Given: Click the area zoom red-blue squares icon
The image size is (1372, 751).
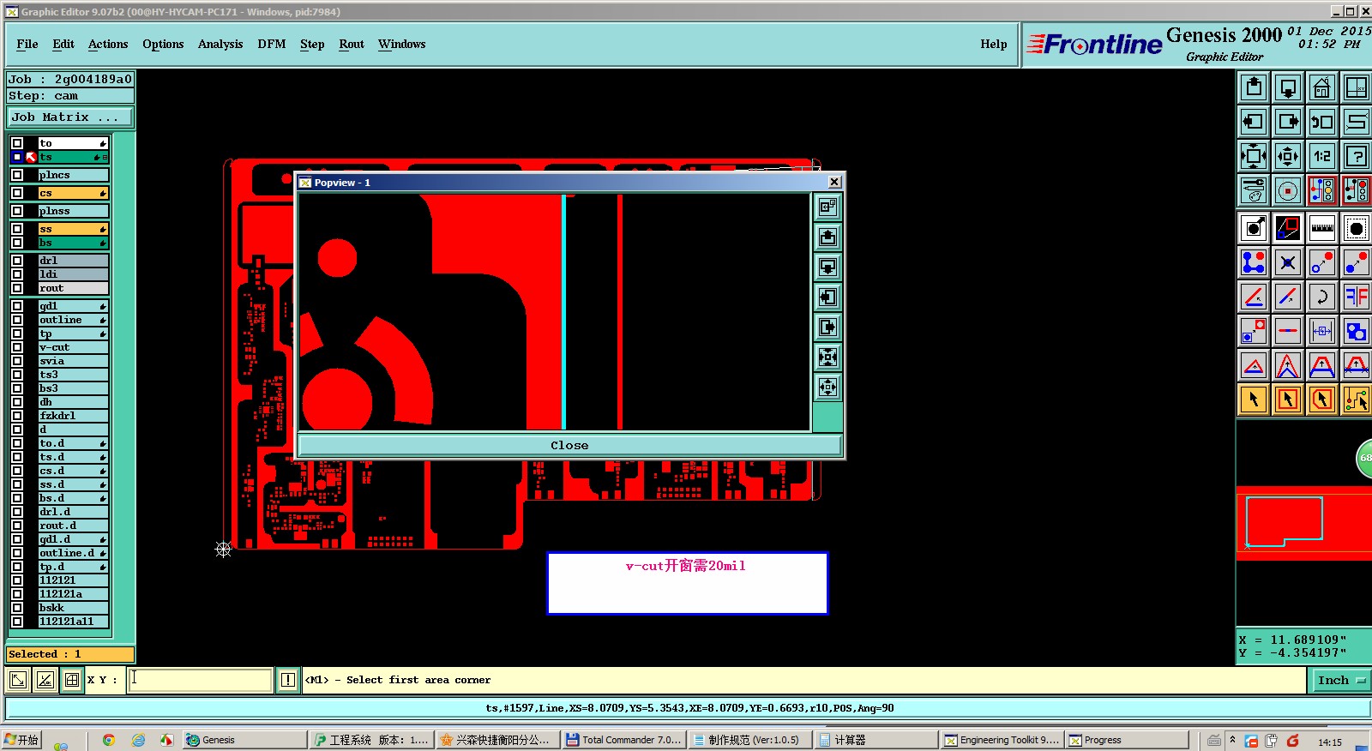Looking at the screenshot, I should click(x=1288, y=228).
